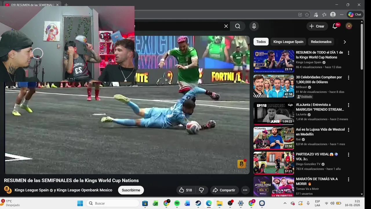
Task: Open Edge settings and more menu
Action: tap(342, 15)
